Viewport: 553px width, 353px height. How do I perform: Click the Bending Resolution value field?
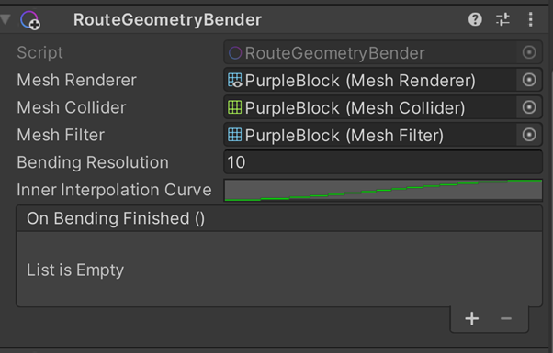383,162
